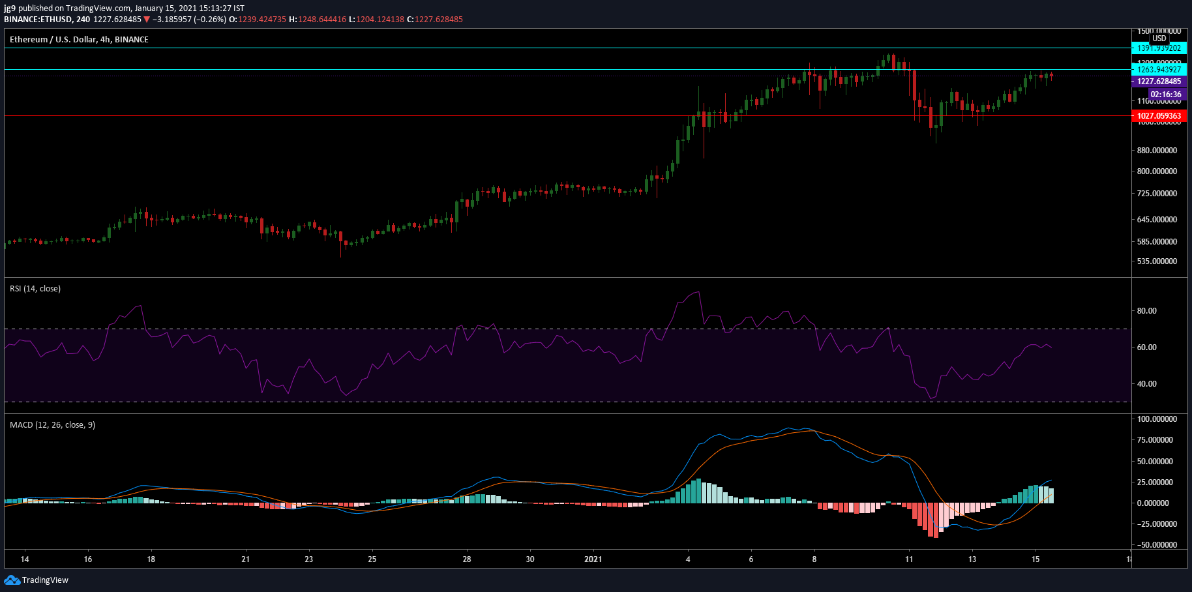Click the 02:16:36 candle countdown label
Viewport: 1192px width, 592px height.
click(1166, 95)
